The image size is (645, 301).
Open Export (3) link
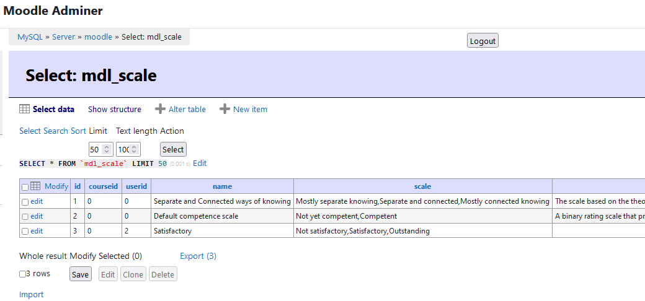(x=198, y=256)
